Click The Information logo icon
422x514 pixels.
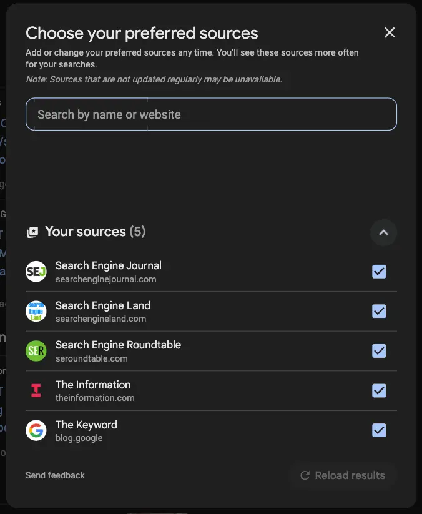tap(36, 390)
